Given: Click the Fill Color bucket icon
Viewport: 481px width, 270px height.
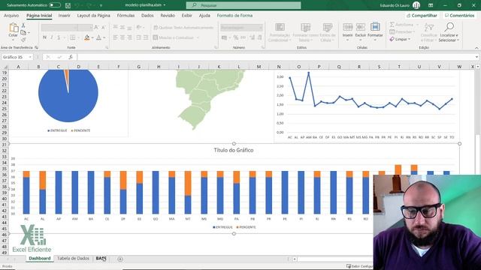Looking at the screenshot, I should (x=87, y=37).
